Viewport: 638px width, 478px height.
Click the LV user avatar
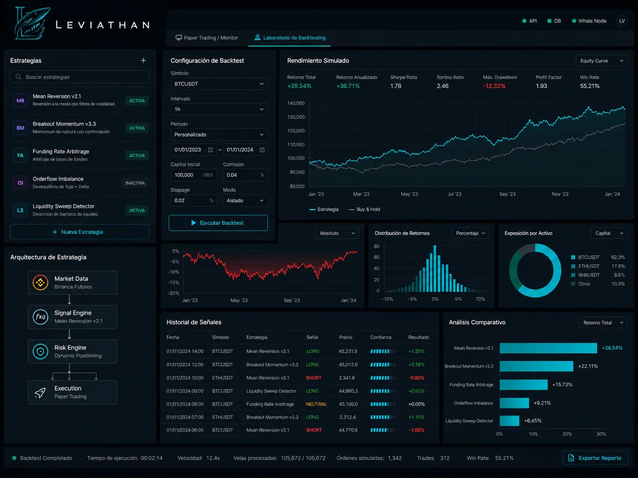[x=622, y=21]
